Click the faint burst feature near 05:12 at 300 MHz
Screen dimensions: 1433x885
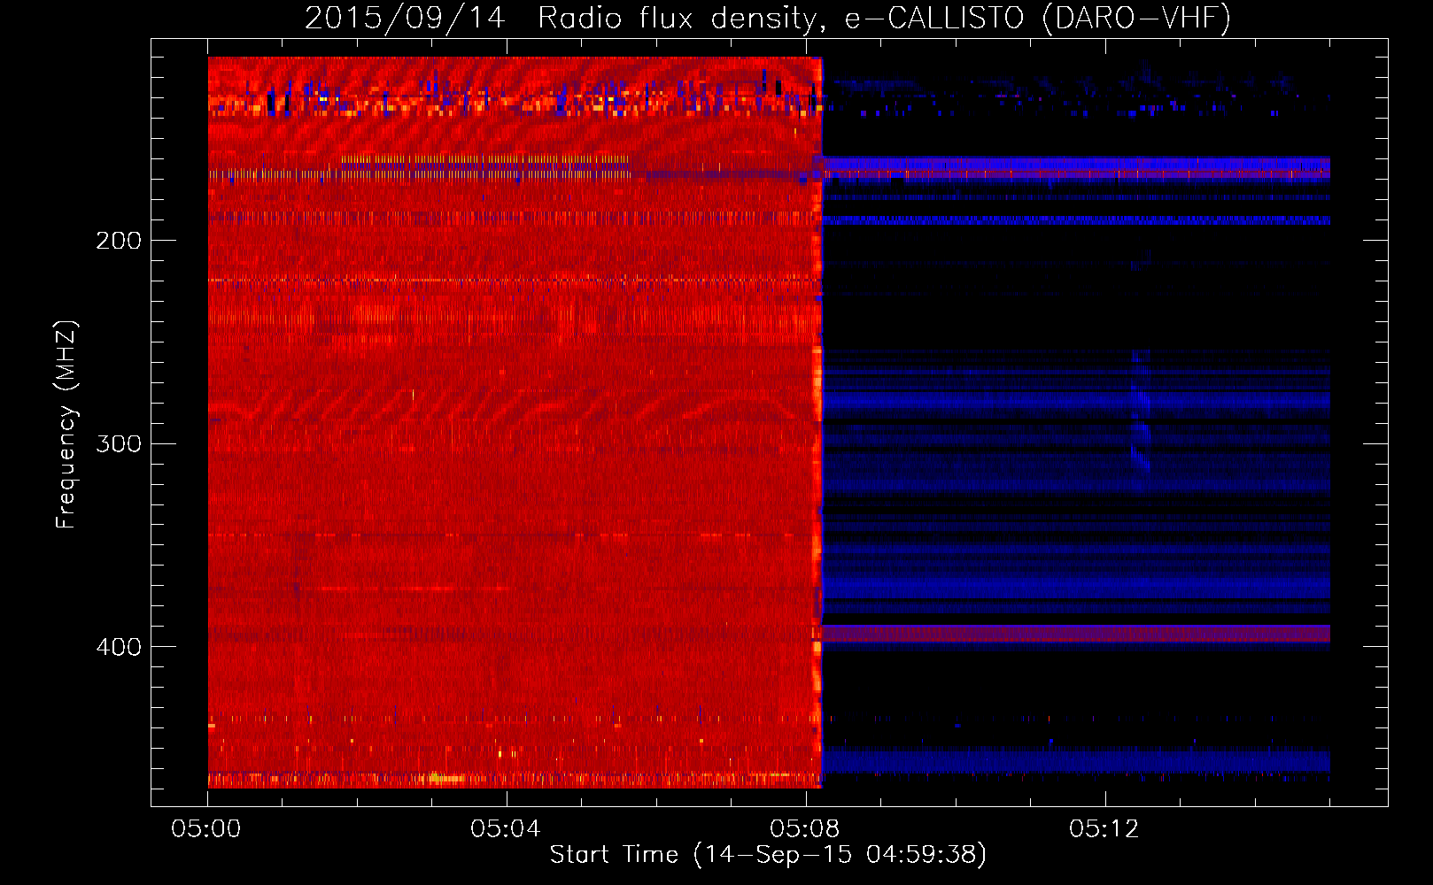[1141, 412]
